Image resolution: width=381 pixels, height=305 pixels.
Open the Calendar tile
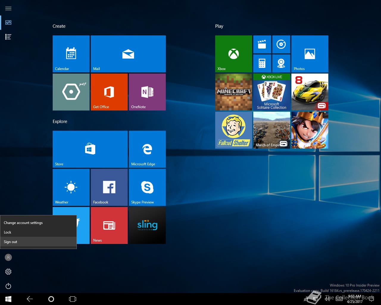71,54
